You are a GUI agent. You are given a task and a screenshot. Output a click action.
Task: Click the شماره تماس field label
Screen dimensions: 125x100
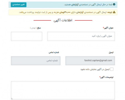[54, 52]
